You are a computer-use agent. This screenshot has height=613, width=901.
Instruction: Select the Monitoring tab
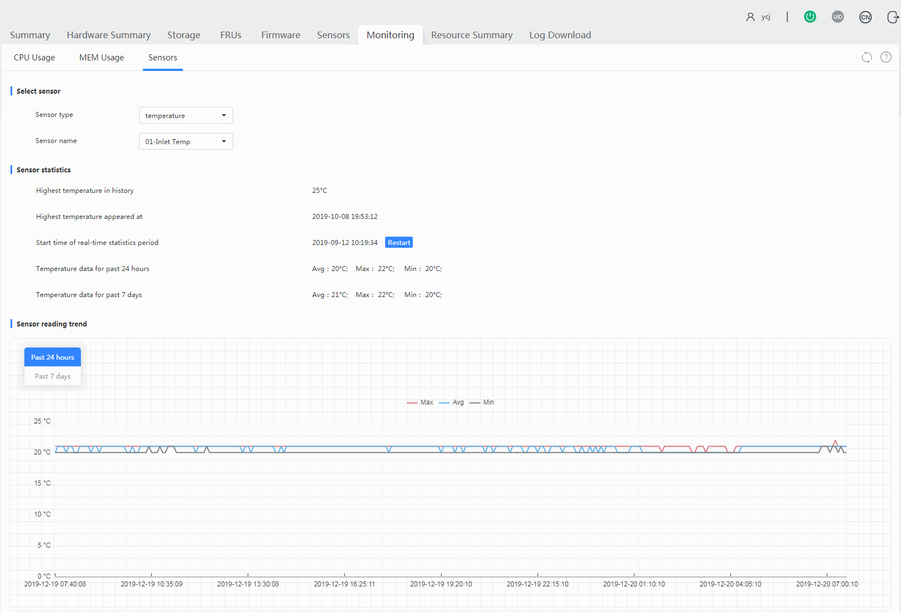(391, 35)
